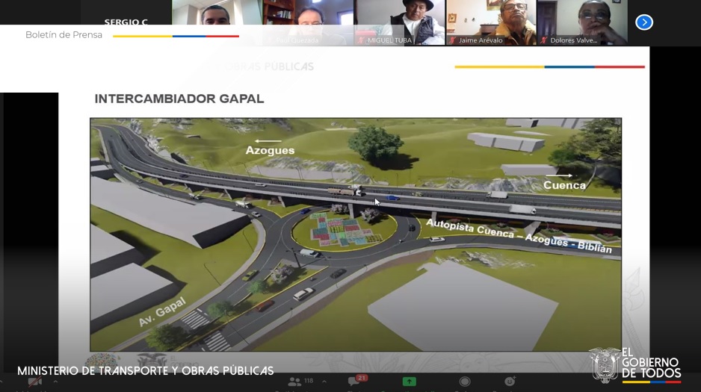The image size is (701, 392).
Task: Click muted microphone icon beside MIGUEL TUBA
Action: (x=361, y=40)
